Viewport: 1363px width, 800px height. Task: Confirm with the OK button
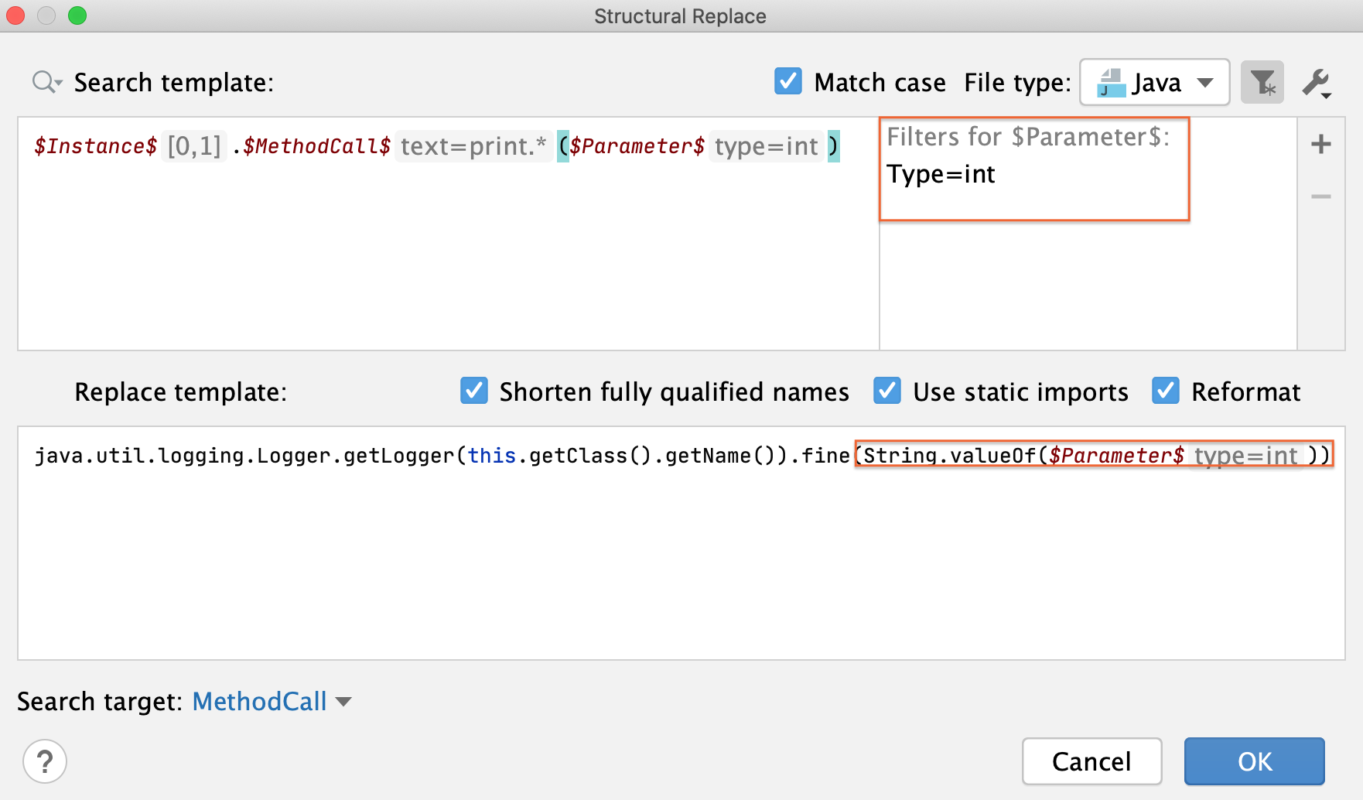(x=1254, y=761)
